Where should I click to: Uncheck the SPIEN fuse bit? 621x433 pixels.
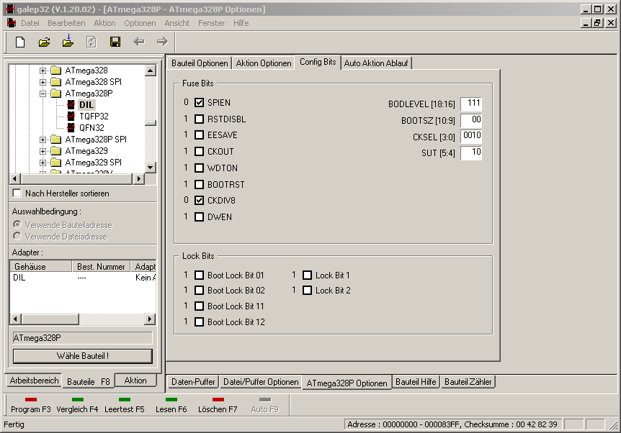(x=200, y=103)
